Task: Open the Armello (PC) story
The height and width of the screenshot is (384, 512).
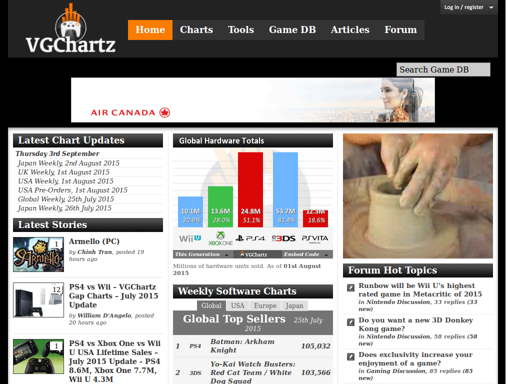Action: pyautogui.click(x=94, y=241)
